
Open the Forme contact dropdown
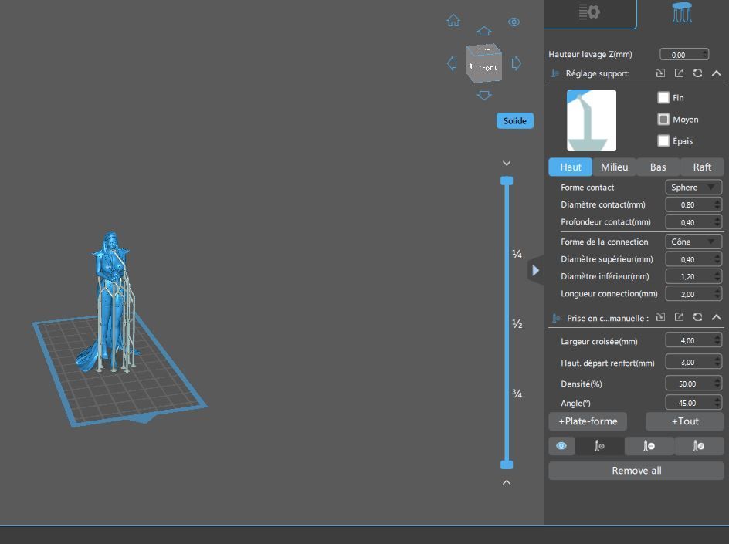693,188
